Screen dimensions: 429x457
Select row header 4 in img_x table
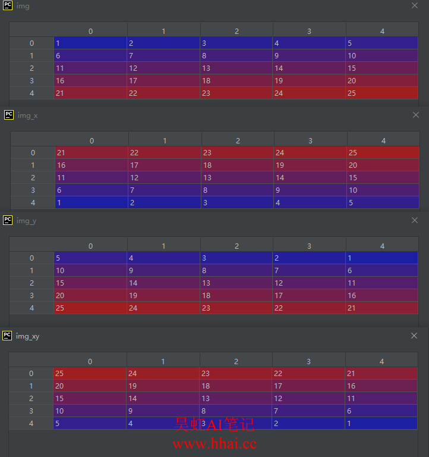[33, 203]
